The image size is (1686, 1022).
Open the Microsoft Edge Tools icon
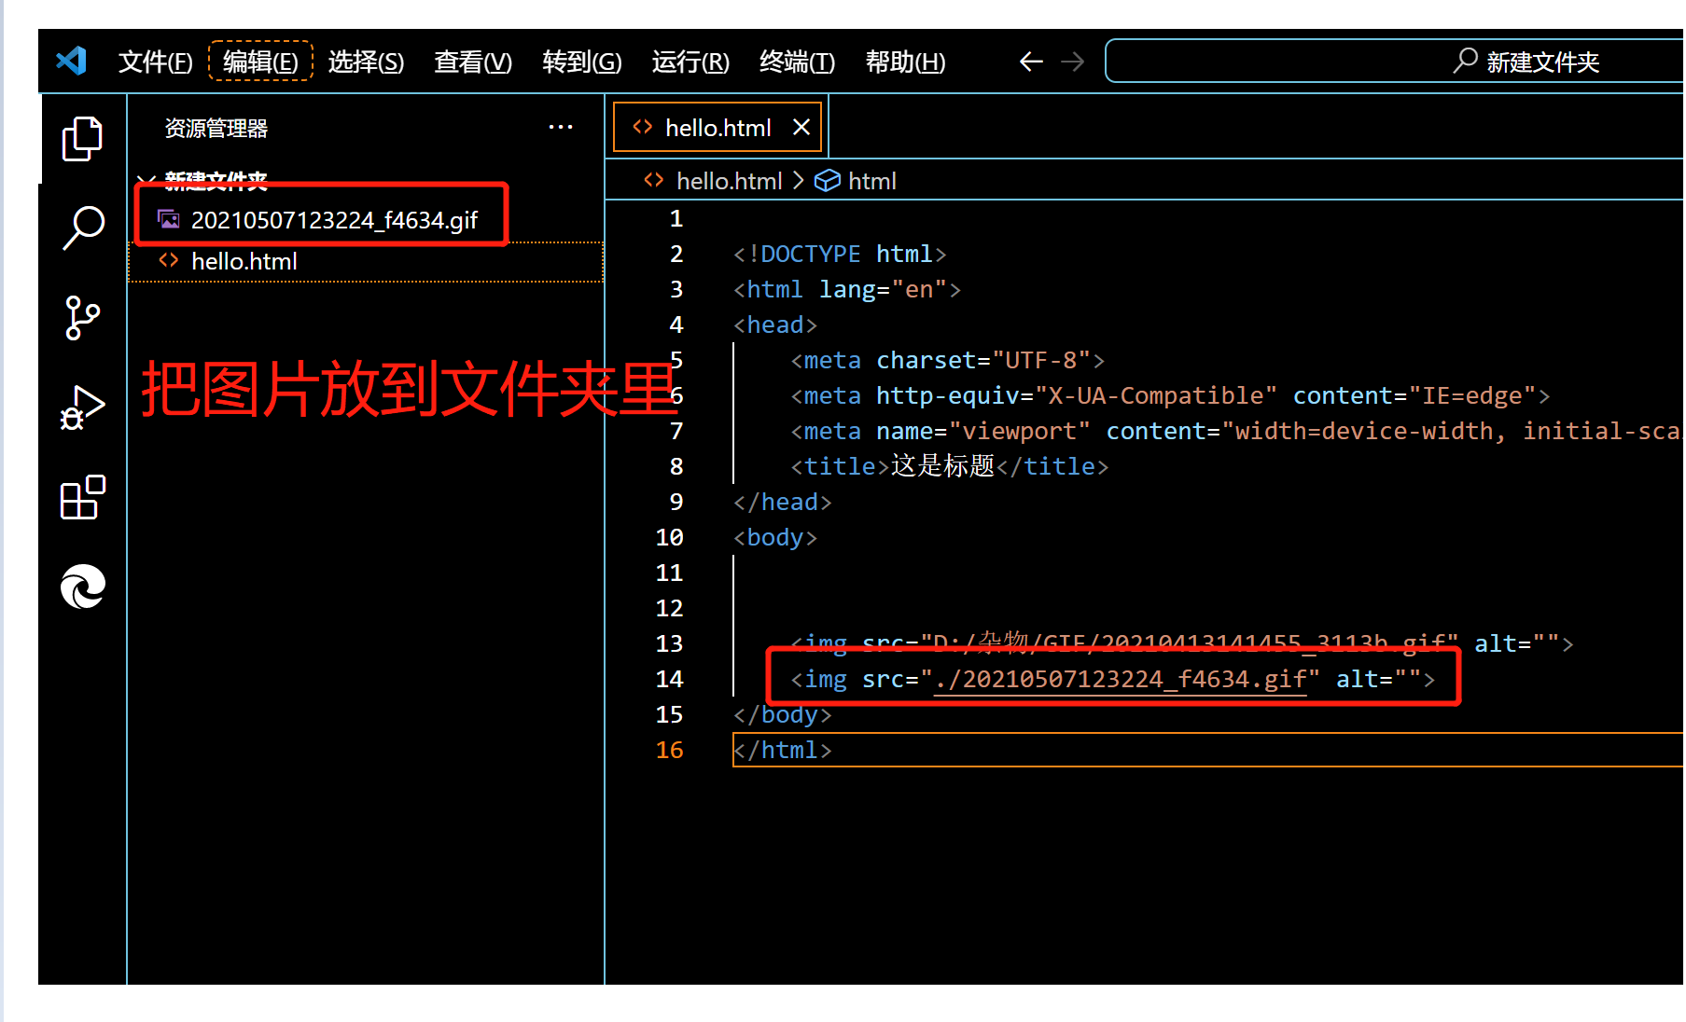(x=82, y=587)
